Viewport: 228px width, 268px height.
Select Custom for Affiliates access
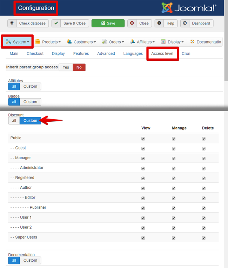30,86
